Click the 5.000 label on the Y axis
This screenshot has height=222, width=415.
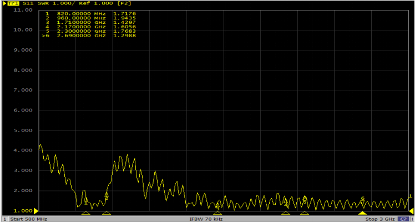pyautogui.click(x=23, y=130)
